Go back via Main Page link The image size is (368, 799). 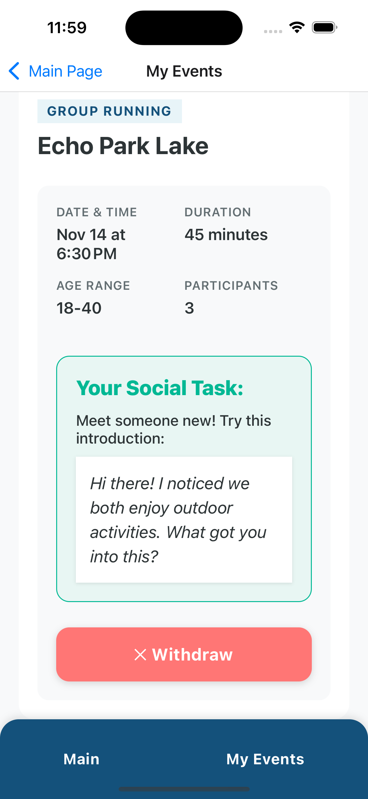coord(65,71)
